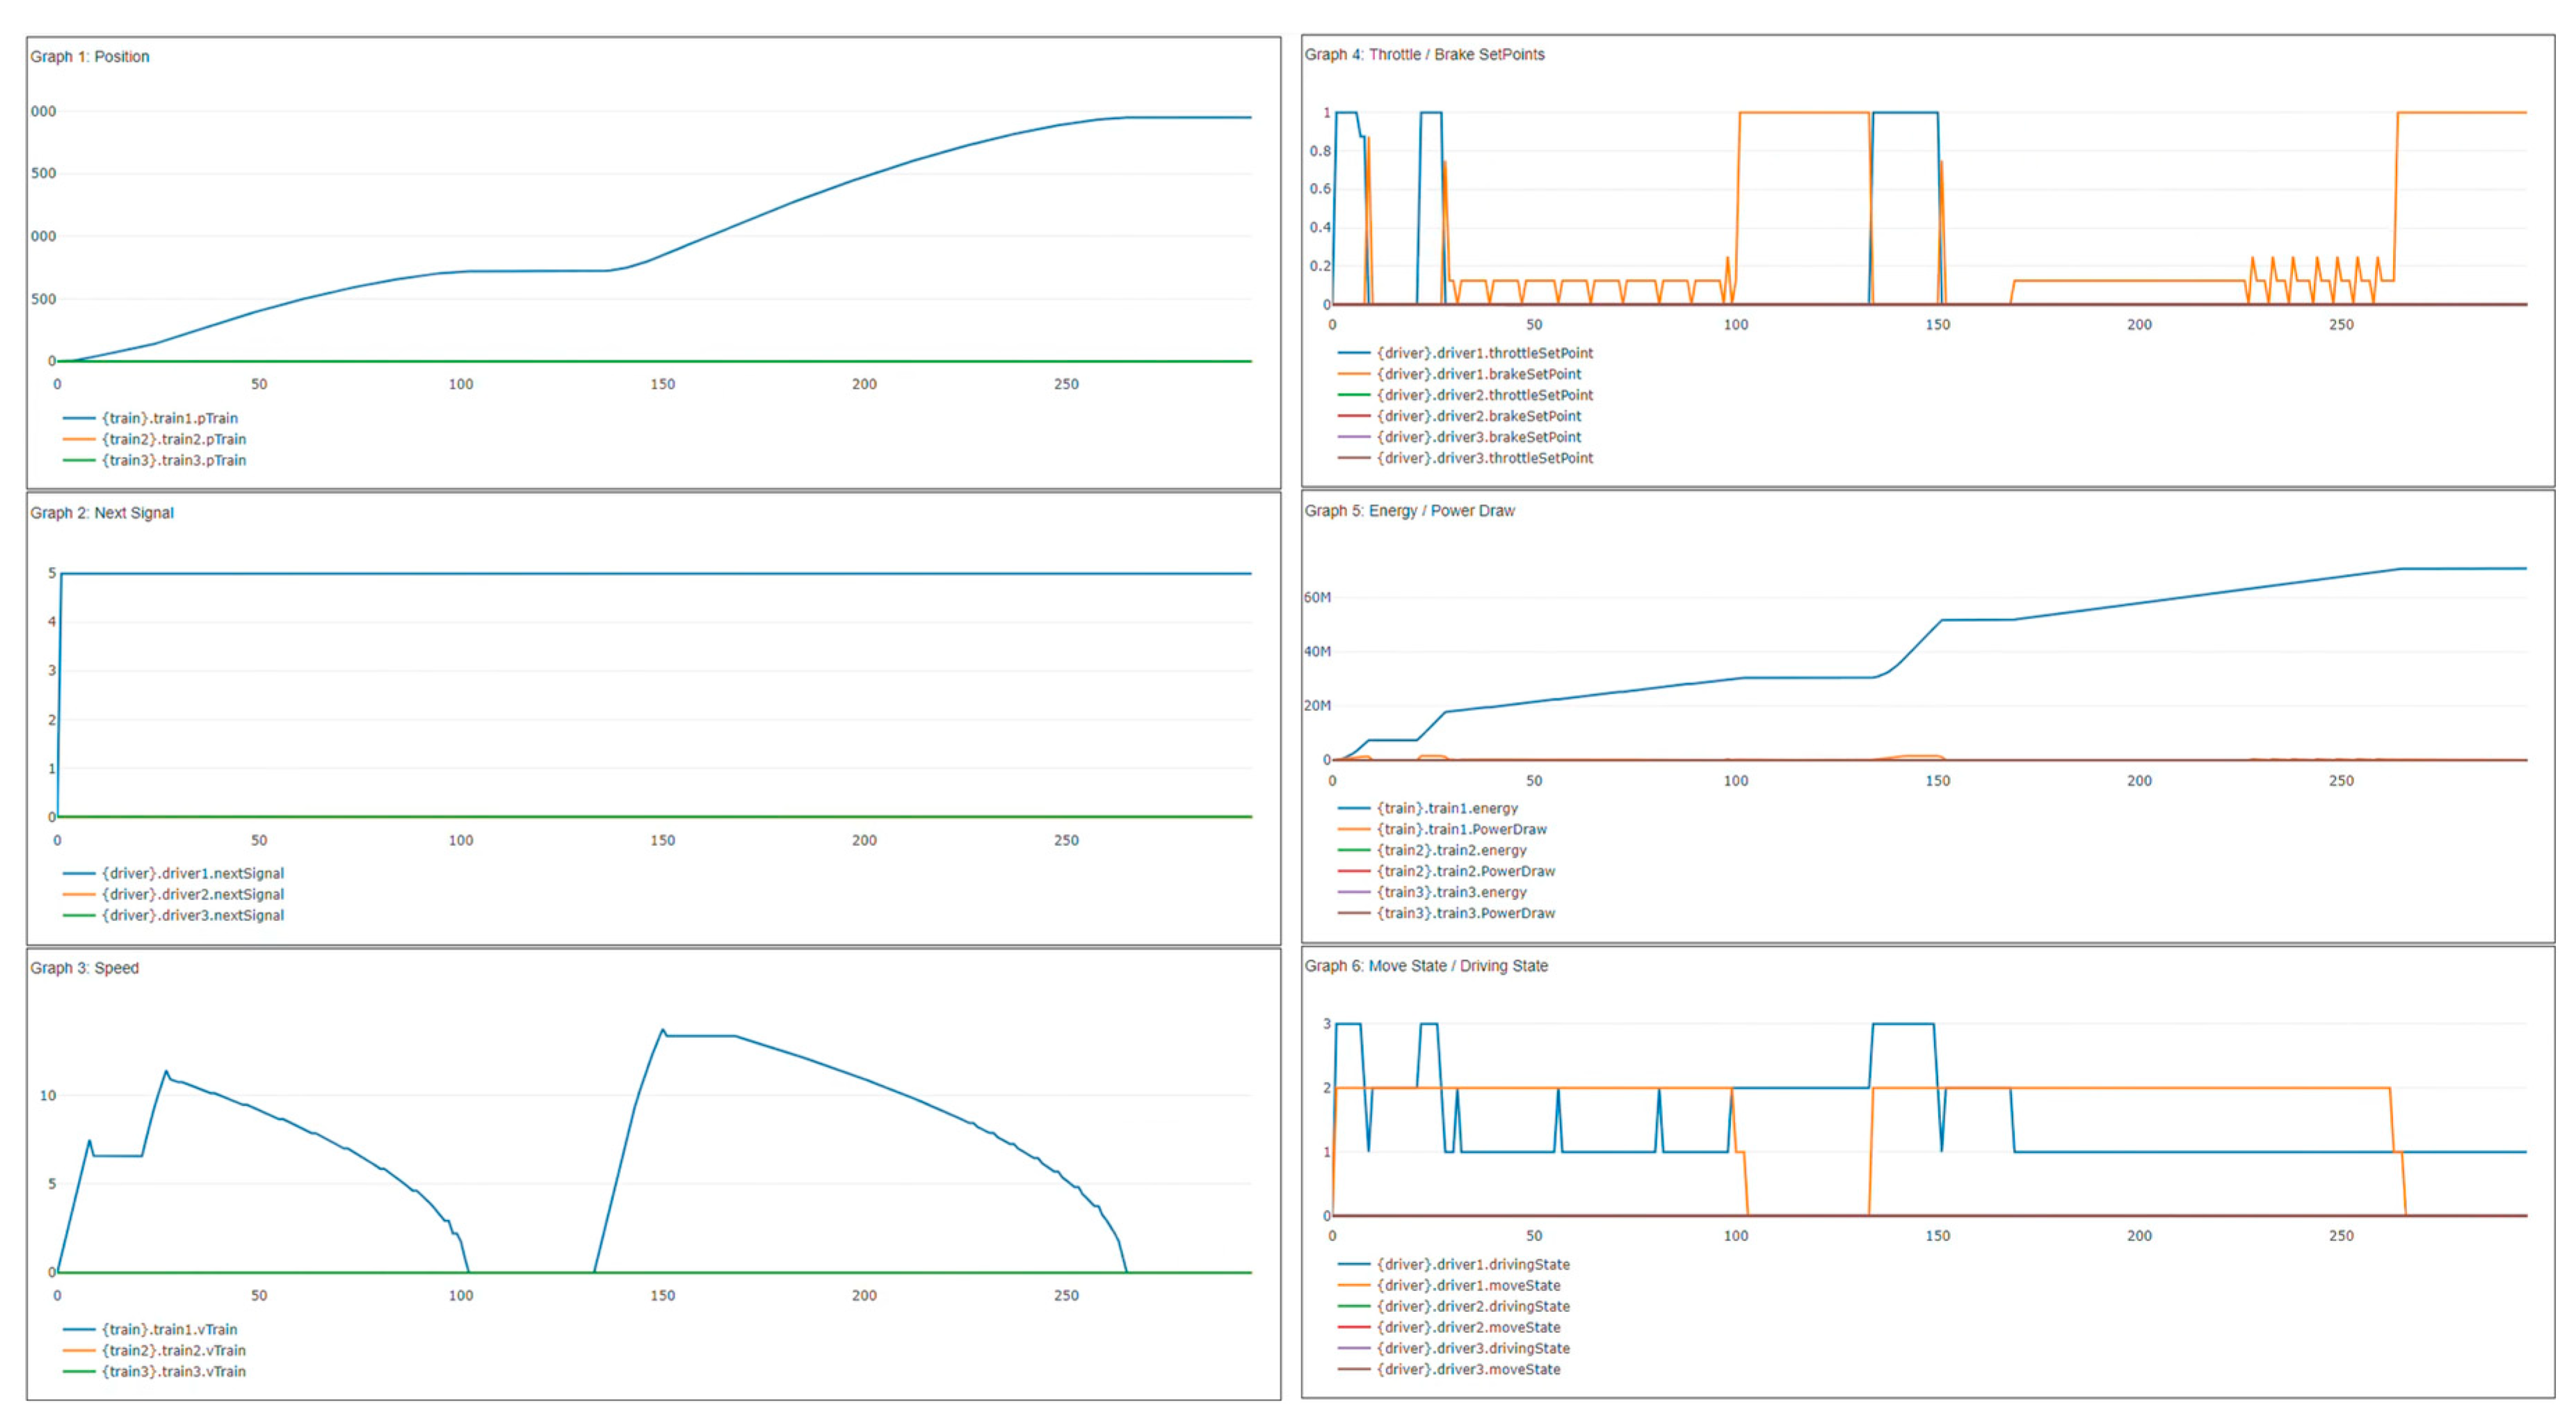Image resolution: width=2576 pixels, height=1426 pixels.
Task: Toggle train1.vTrain legend entry in Speed graph
Action: coord(151,1329)
